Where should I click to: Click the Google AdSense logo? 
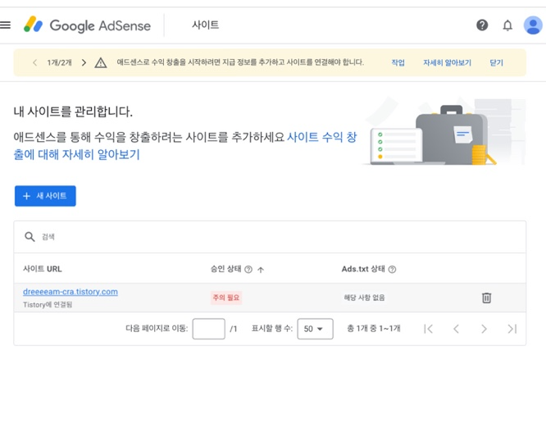(x=87, y=25)
